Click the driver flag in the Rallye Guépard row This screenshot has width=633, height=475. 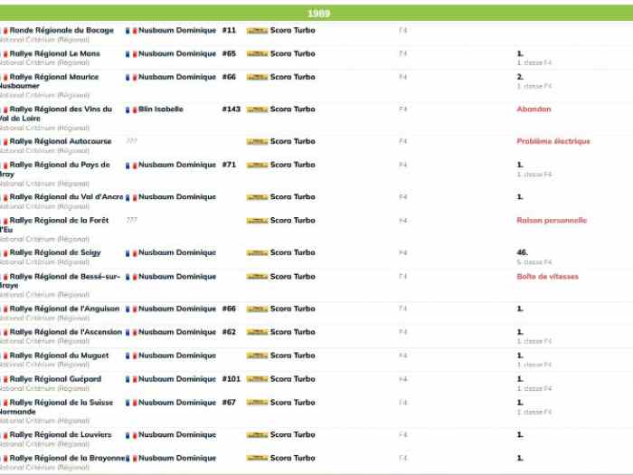point(131,380)
